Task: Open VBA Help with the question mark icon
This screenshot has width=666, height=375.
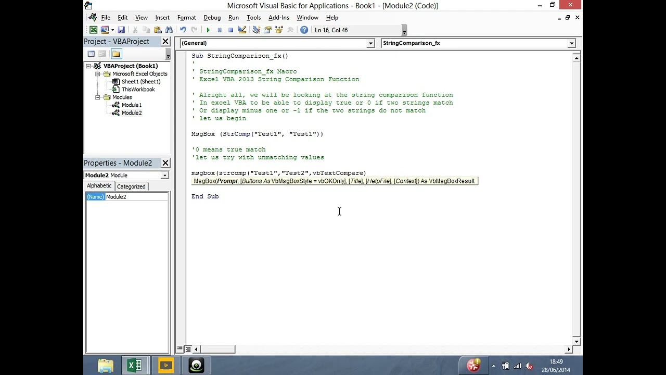Action: 304,30
